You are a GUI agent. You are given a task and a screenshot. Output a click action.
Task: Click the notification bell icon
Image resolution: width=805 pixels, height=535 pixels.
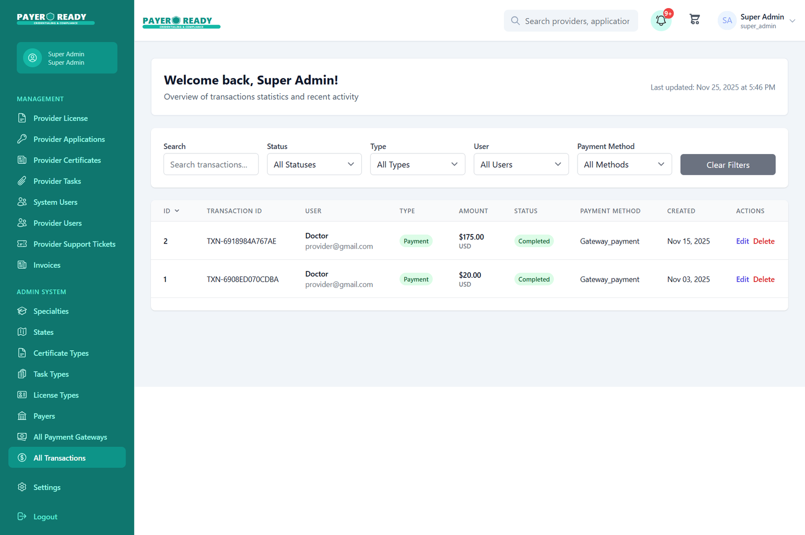pyautogui.click(x=661, y=21)
